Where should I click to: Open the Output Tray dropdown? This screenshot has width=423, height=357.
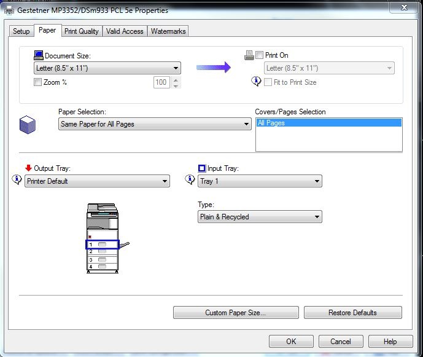pos(97,181)
